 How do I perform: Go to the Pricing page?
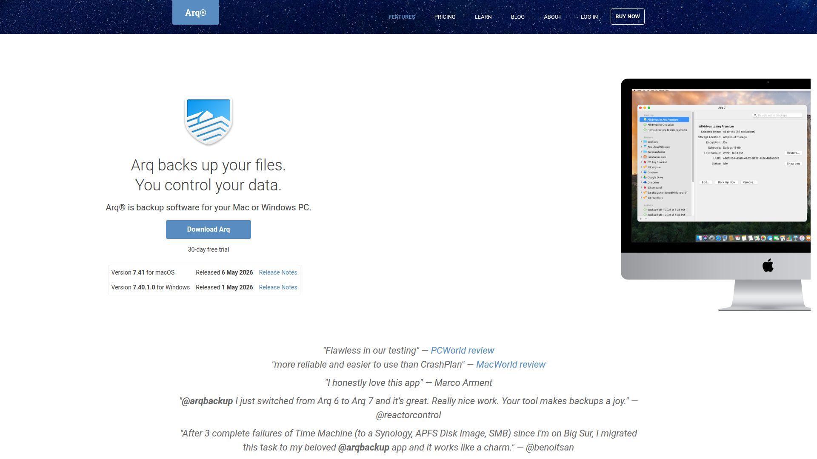click(x=445, y=17)
